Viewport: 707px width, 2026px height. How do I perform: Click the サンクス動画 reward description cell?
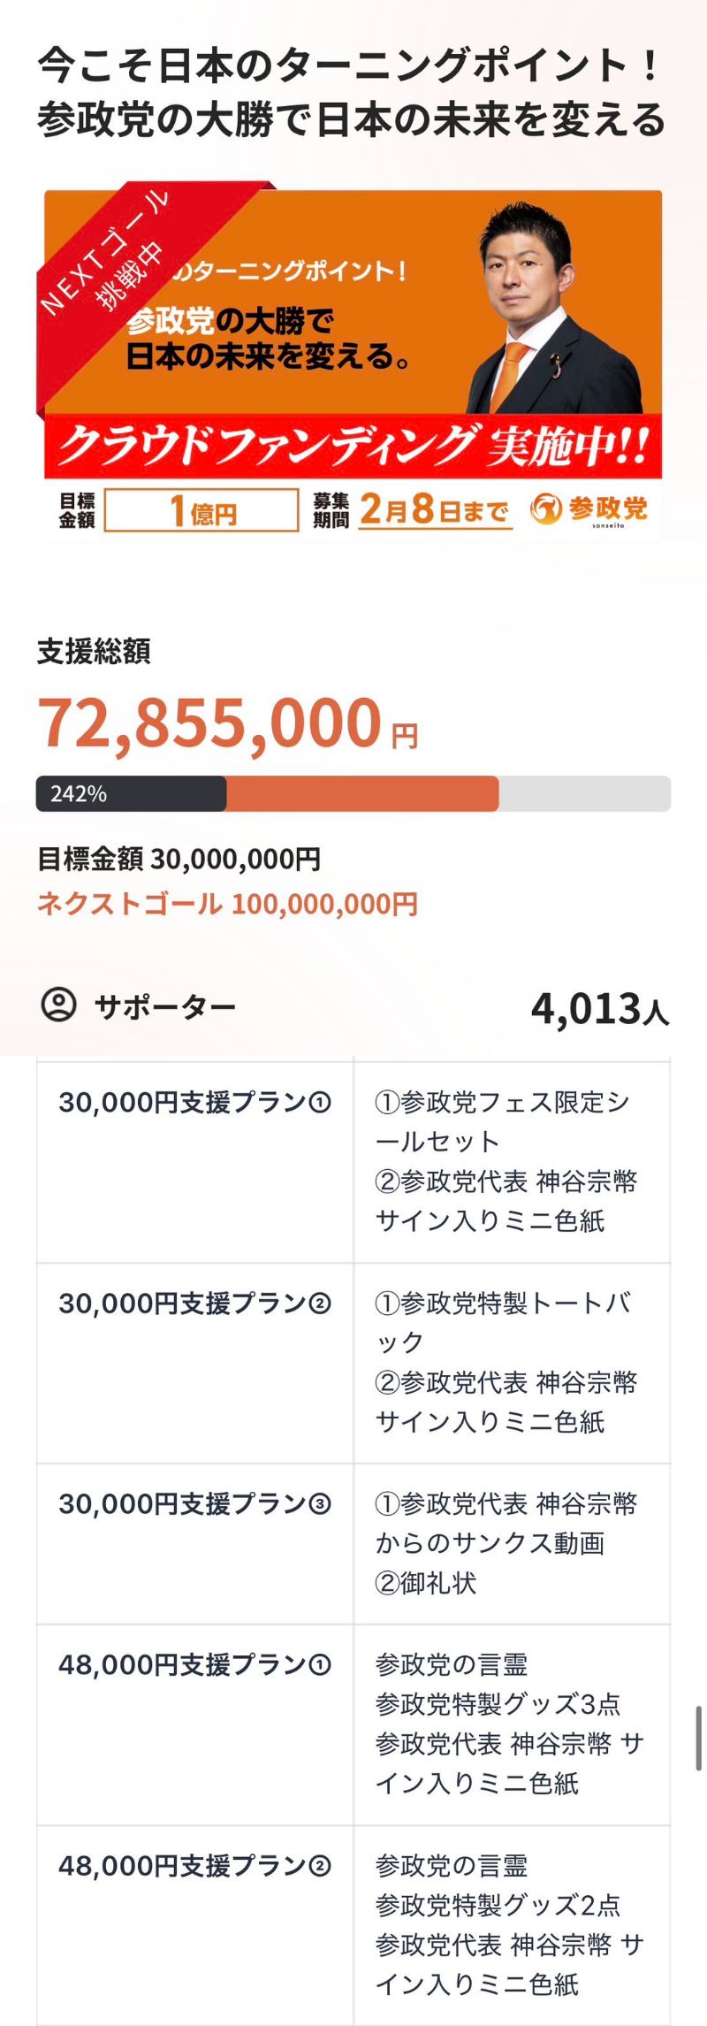point(511,1543)
